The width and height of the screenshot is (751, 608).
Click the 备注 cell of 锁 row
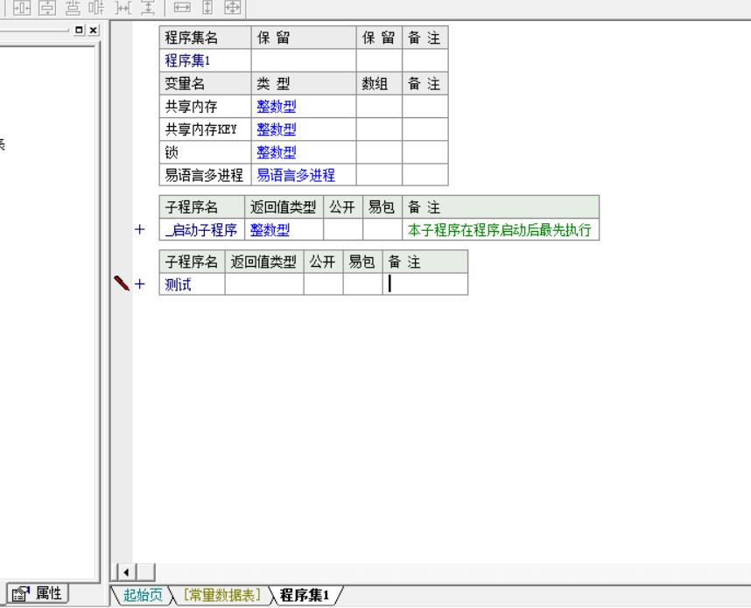(425, 152)
